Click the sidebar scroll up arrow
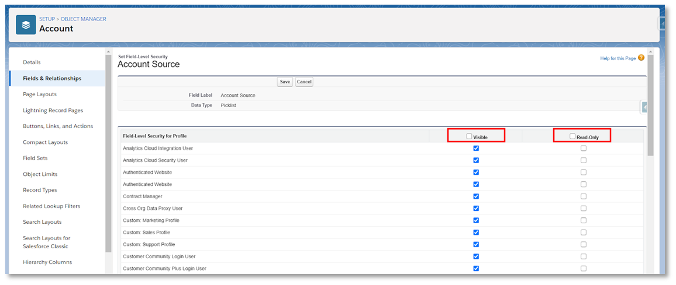Image resolution: width=676 pixels, height=285 pixels. click(108, 52)
